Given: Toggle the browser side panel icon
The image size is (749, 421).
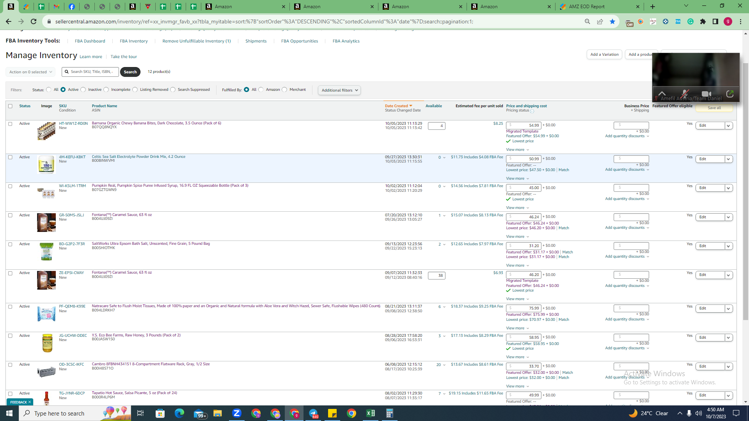Looking at the screenshot, I should [715, 21].
